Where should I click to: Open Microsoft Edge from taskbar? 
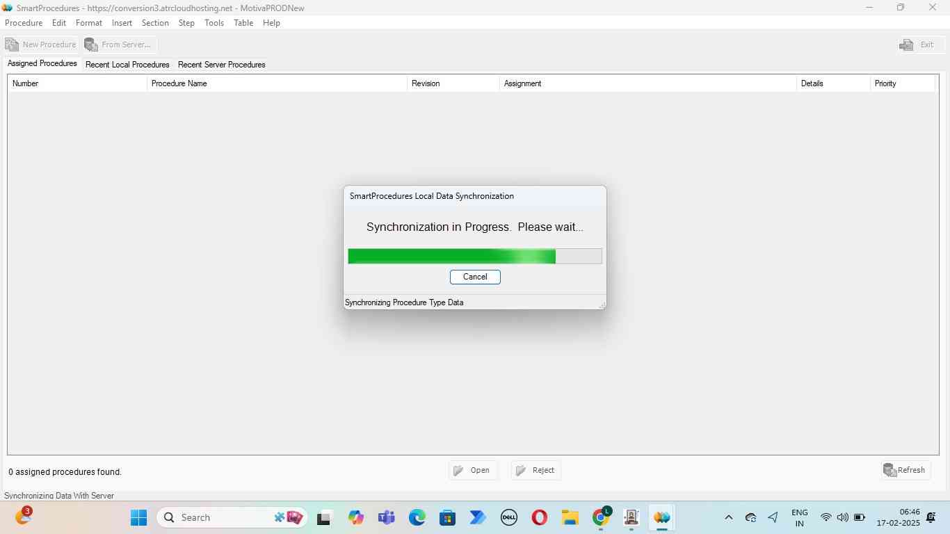coord(417,518)
